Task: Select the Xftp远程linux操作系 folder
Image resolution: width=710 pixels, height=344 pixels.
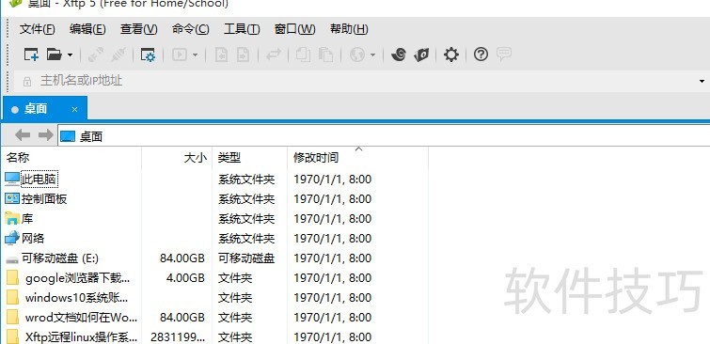Action: [x=82, y=337]
